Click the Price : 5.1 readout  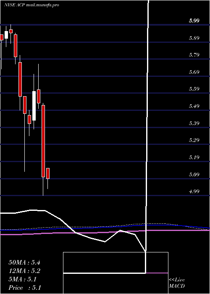pyautogui.click(x=25, y=288)
